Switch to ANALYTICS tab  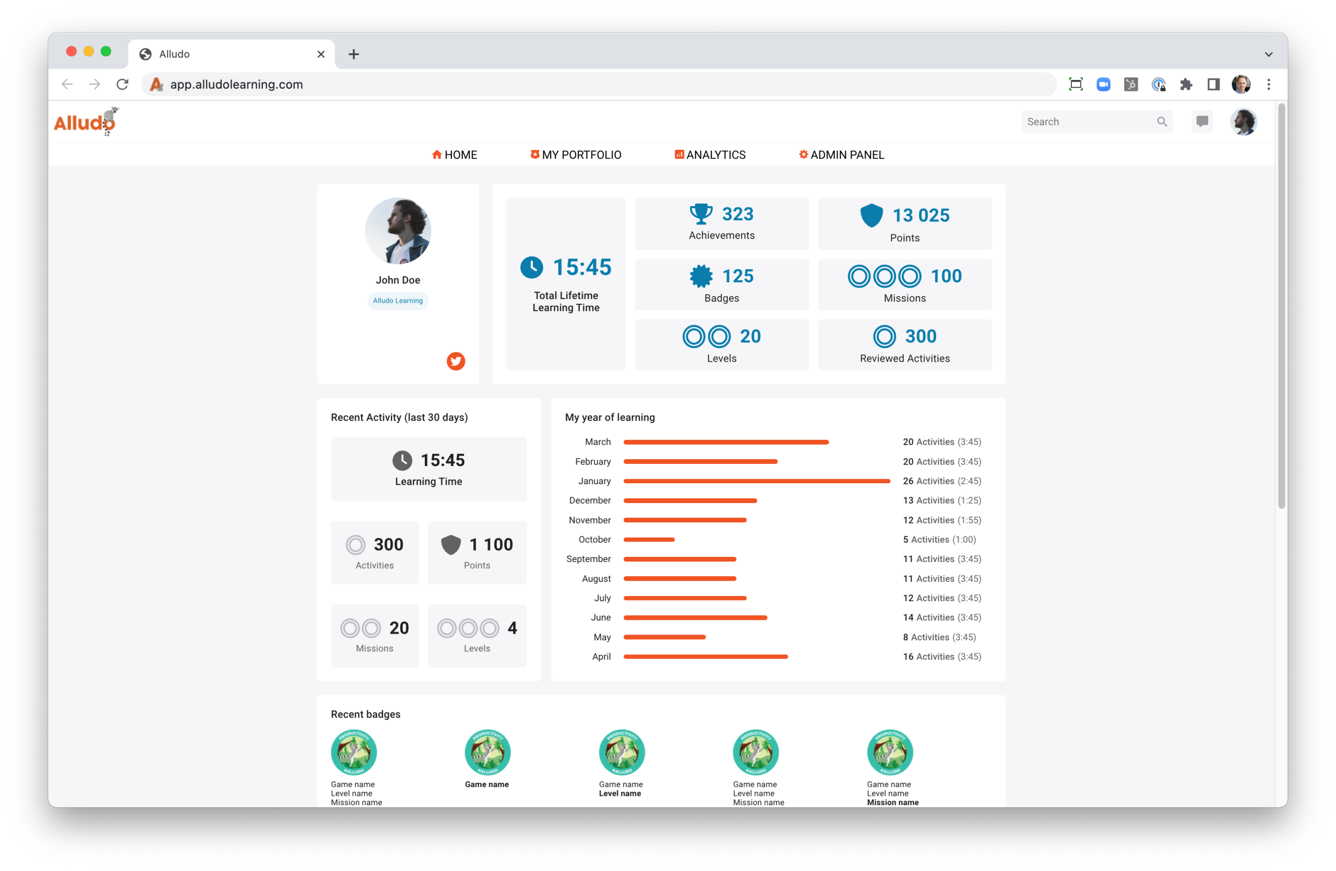click(x=710, y=155)
